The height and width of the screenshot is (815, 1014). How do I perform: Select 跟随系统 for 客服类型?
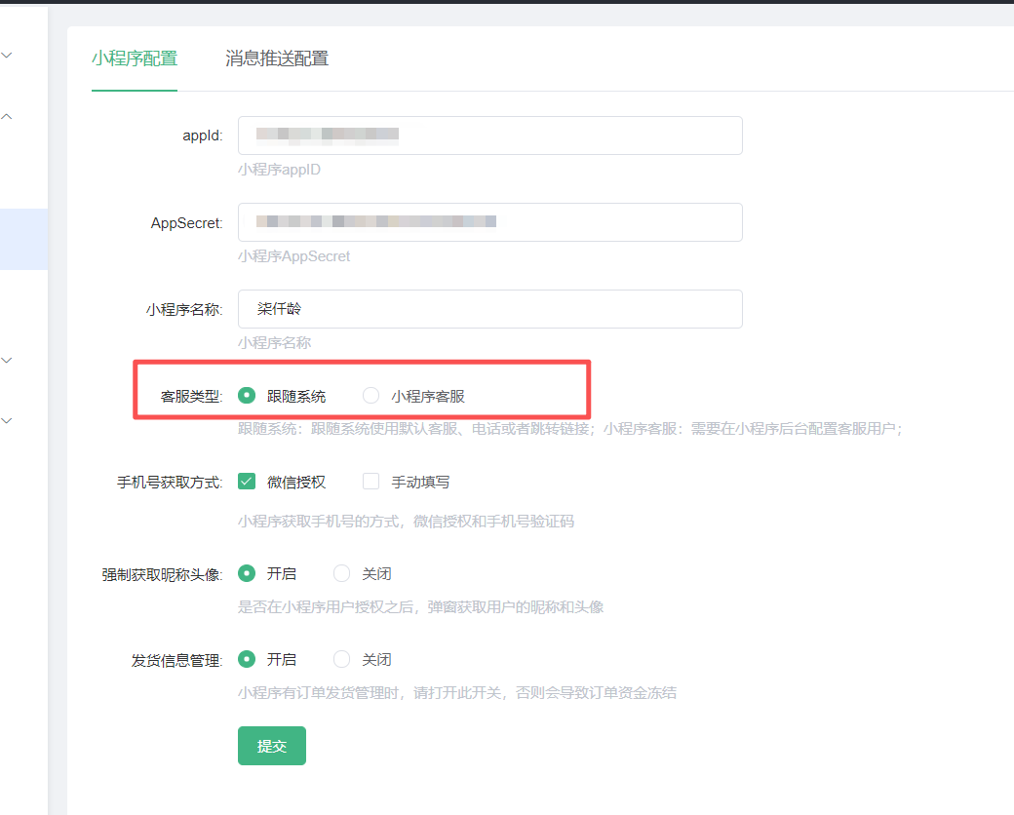click(x=247, y=395)
